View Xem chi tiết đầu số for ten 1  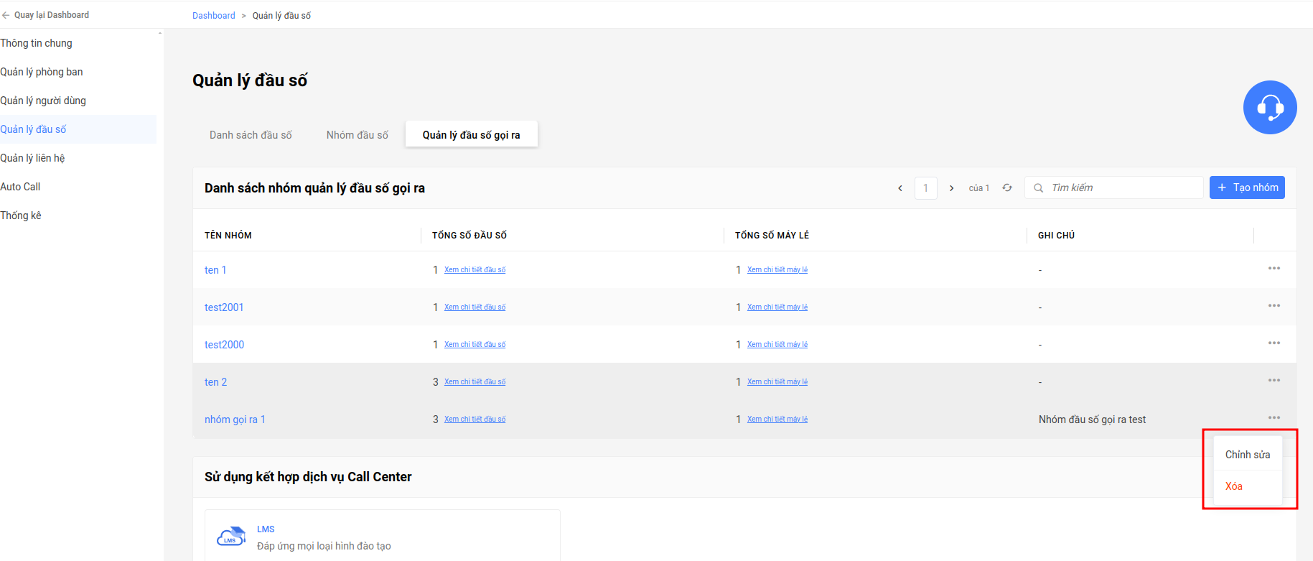click(475, 270)
